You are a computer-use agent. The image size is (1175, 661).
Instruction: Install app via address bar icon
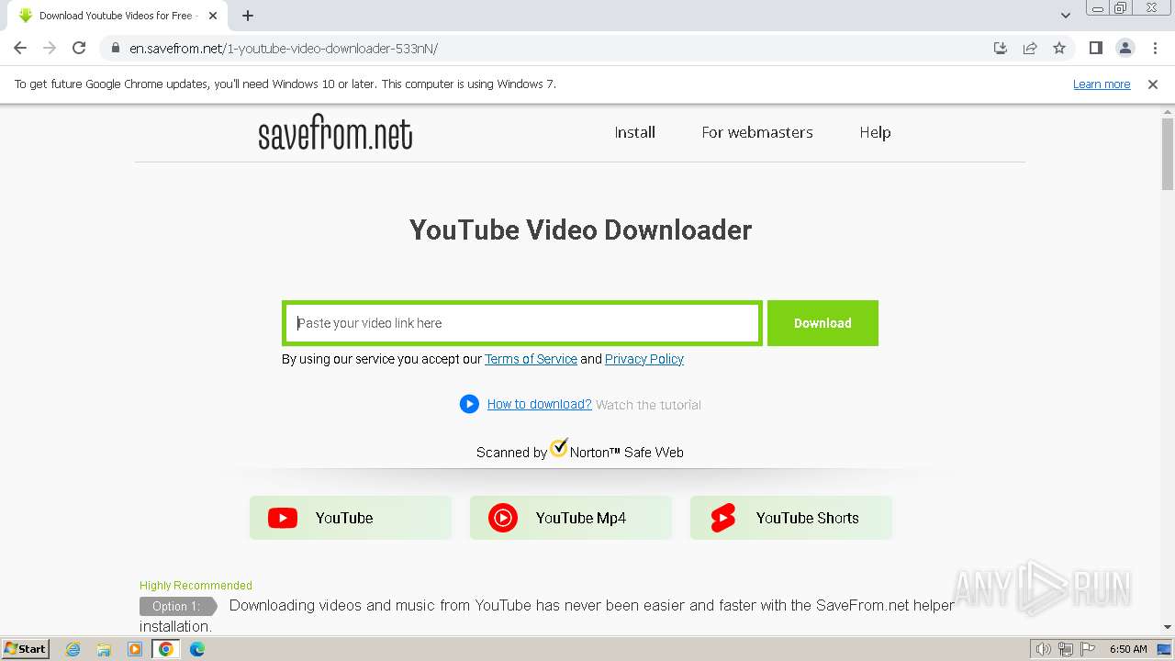1001,48
